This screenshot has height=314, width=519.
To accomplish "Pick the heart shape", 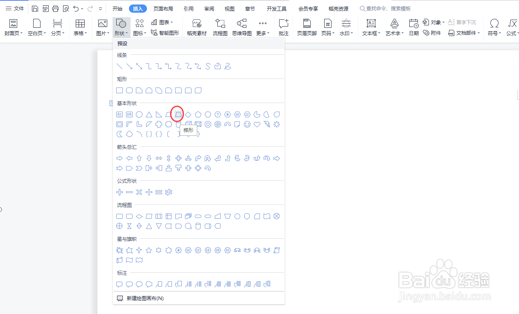I will pyautogui.click(x=257, y=124).
